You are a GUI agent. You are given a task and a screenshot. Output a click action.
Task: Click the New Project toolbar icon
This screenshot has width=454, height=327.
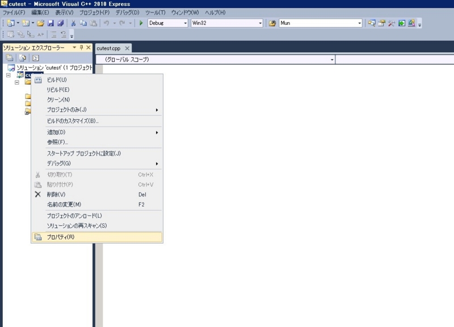(x=11, y=23)
